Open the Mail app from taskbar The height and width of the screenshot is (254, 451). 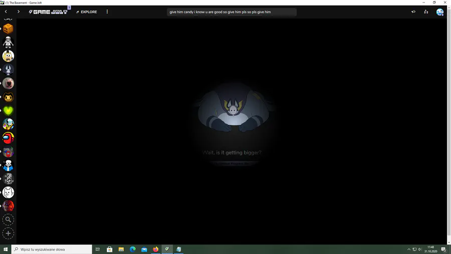pos(144,249)
